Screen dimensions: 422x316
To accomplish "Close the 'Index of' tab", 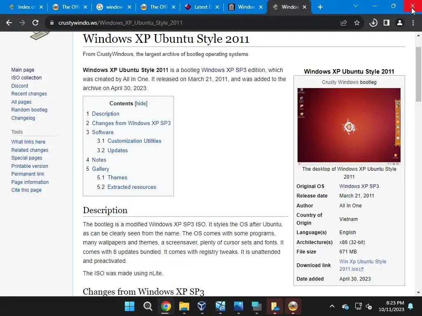I will 41,7.
